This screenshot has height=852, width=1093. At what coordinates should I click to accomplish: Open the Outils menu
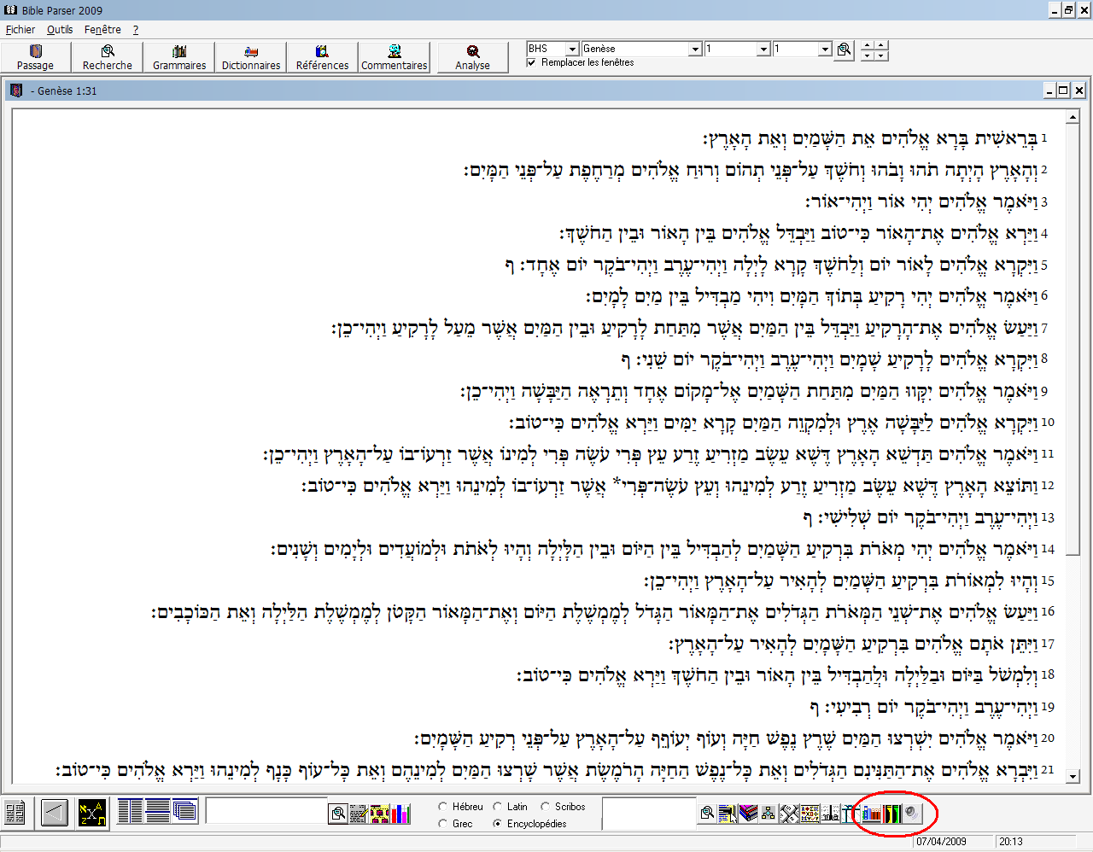(x=60, y=30)
